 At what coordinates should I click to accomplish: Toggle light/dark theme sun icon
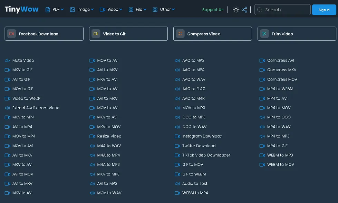click(236, 10)
